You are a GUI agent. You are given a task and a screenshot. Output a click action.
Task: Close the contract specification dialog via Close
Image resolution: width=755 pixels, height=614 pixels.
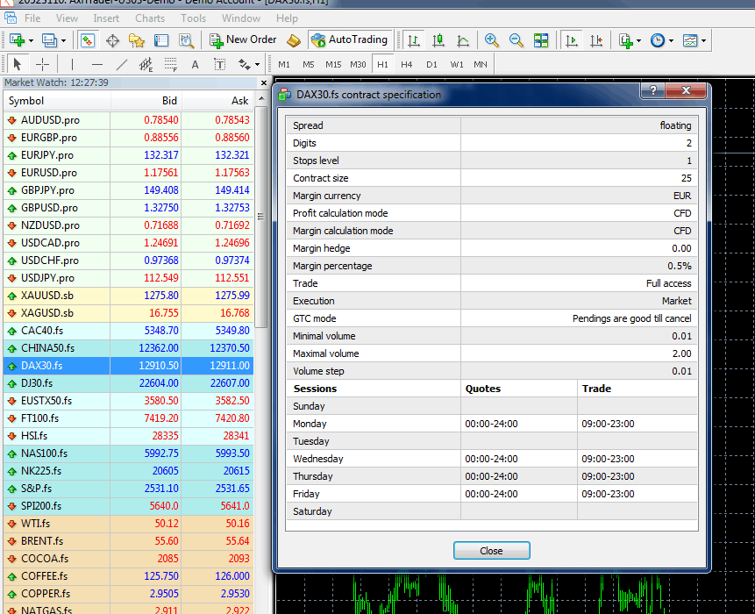point(492,551)
